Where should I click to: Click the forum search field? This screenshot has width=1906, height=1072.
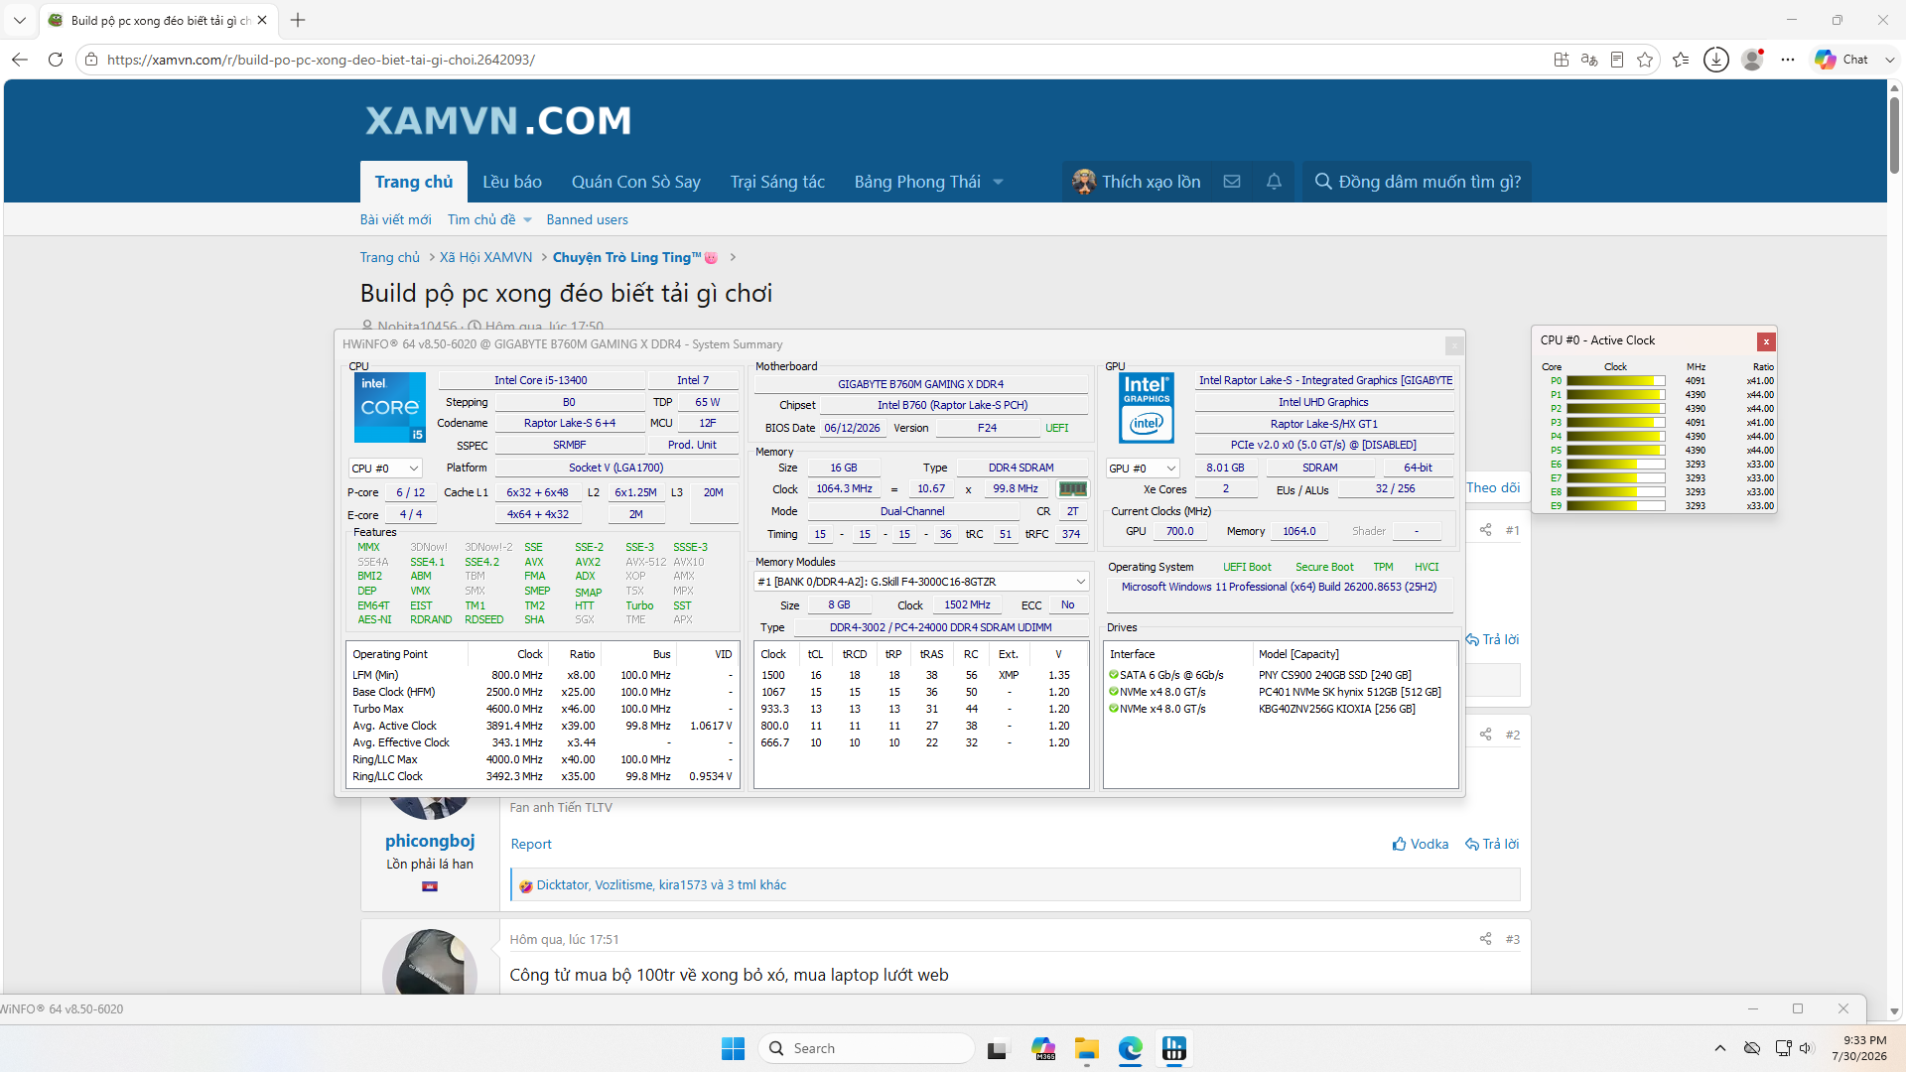pos(1417,182)
